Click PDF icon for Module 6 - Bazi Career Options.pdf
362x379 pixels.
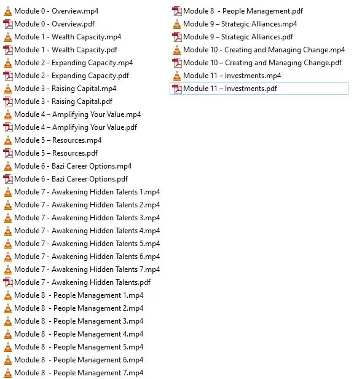click(x=8, y=179)
